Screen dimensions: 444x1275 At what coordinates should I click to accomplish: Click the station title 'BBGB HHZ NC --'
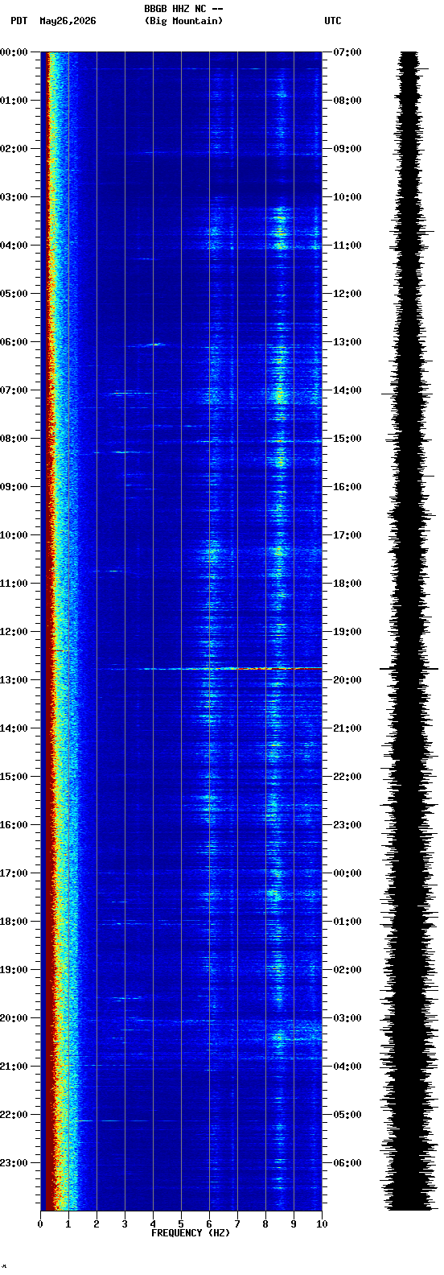[183, 9]
